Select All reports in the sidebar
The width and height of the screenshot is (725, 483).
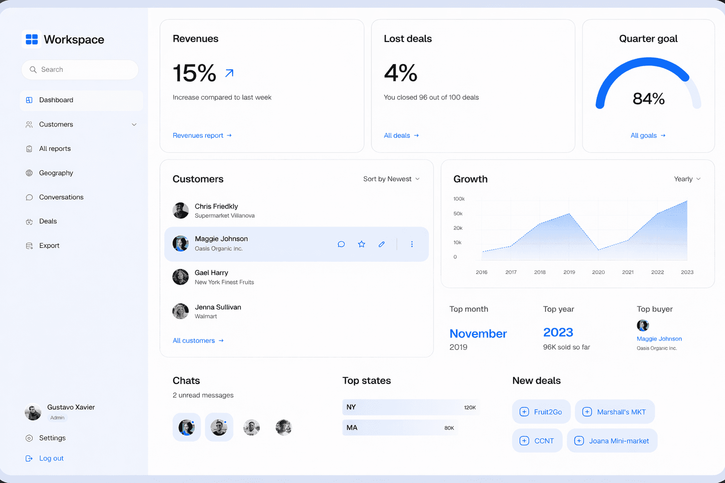(55, 148)
